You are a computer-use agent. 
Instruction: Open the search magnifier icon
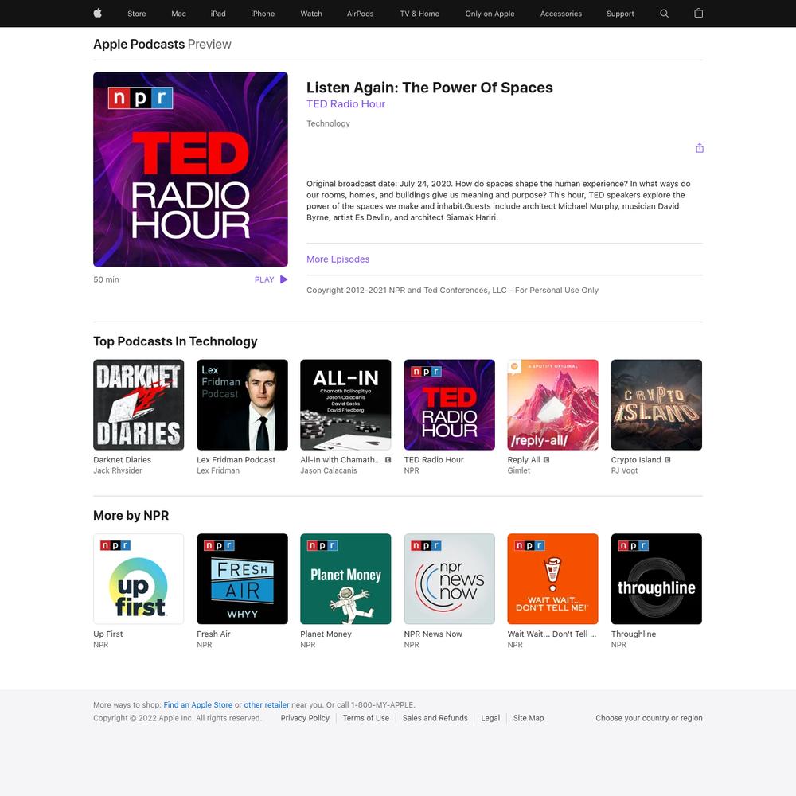coord(664,14)
